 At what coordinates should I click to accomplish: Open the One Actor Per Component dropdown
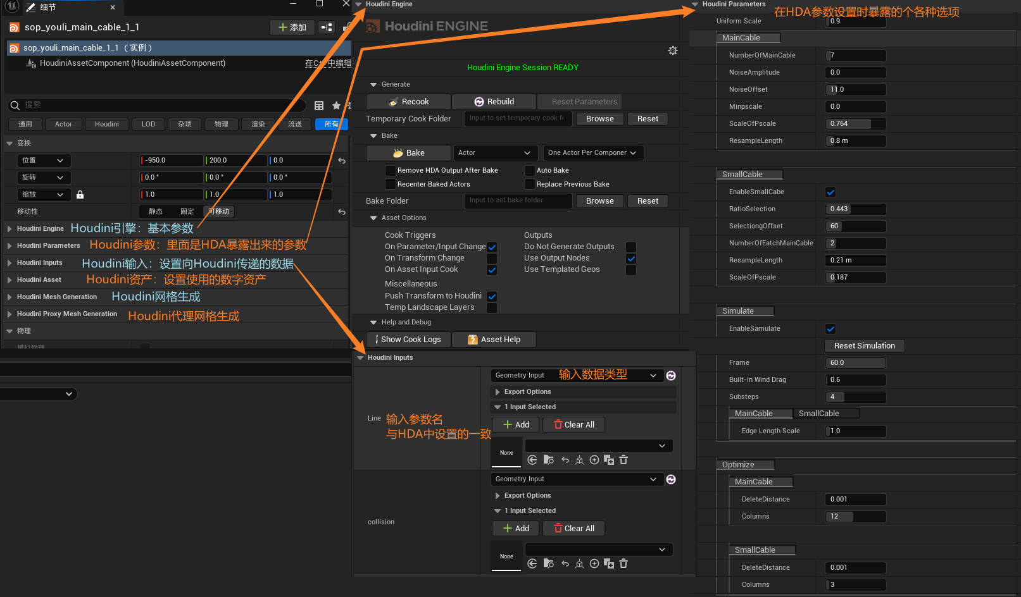592,153
